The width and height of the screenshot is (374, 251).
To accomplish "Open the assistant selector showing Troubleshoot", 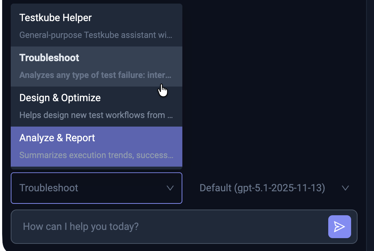I will tap(97, 188).
